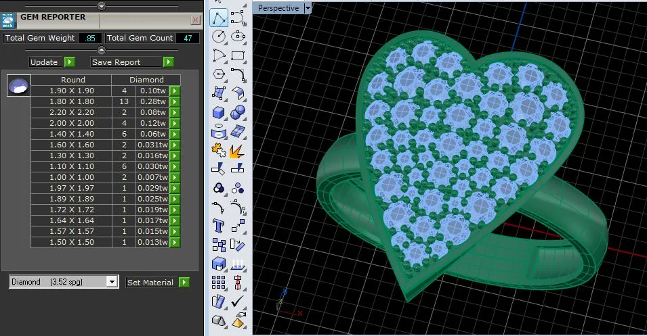This screenshot has height=336, width=647.
Task: Select the Rectangle tool
Action: click(x=238, y=55)
